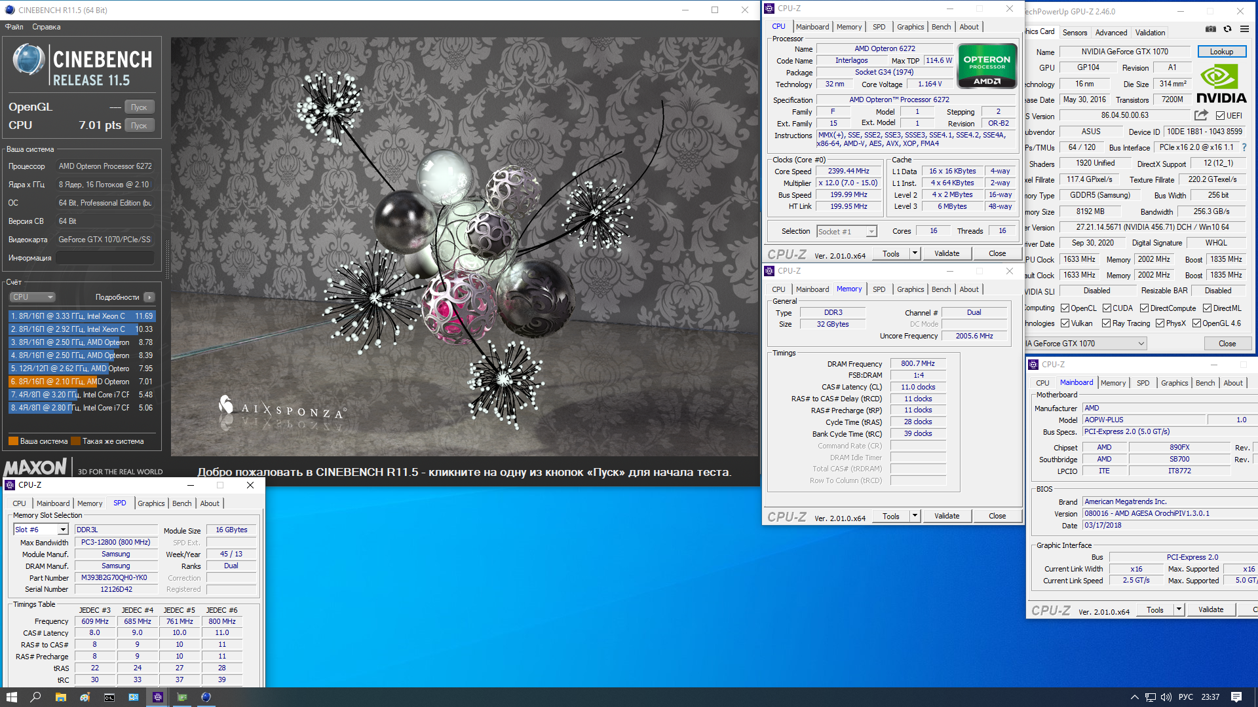Toggle the DirectML checkbox
Image resolution: width=1258 pixels, height=707 pixels.
(1207, 308)
